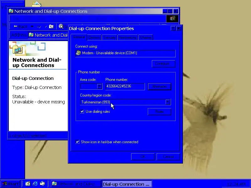This screenshot has width=251, height=188.
Task: Click the help question mark in Properties dialog
Action: coord(173,29)
